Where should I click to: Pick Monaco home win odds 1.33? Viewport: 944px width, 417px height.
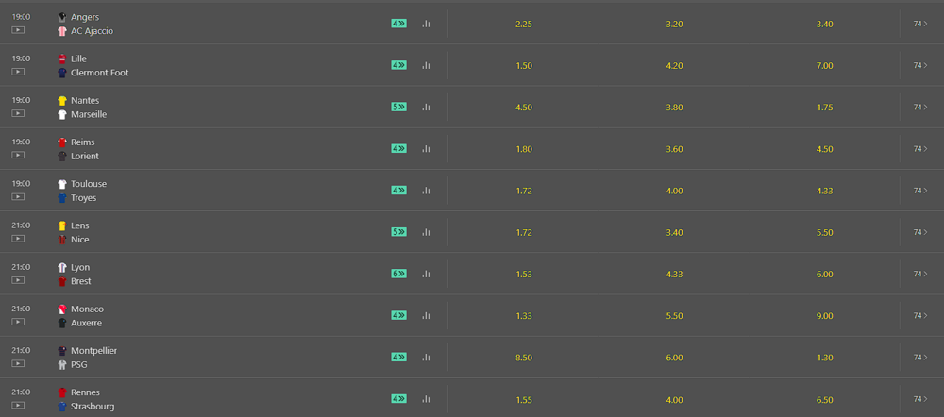(x=524, y=315)
